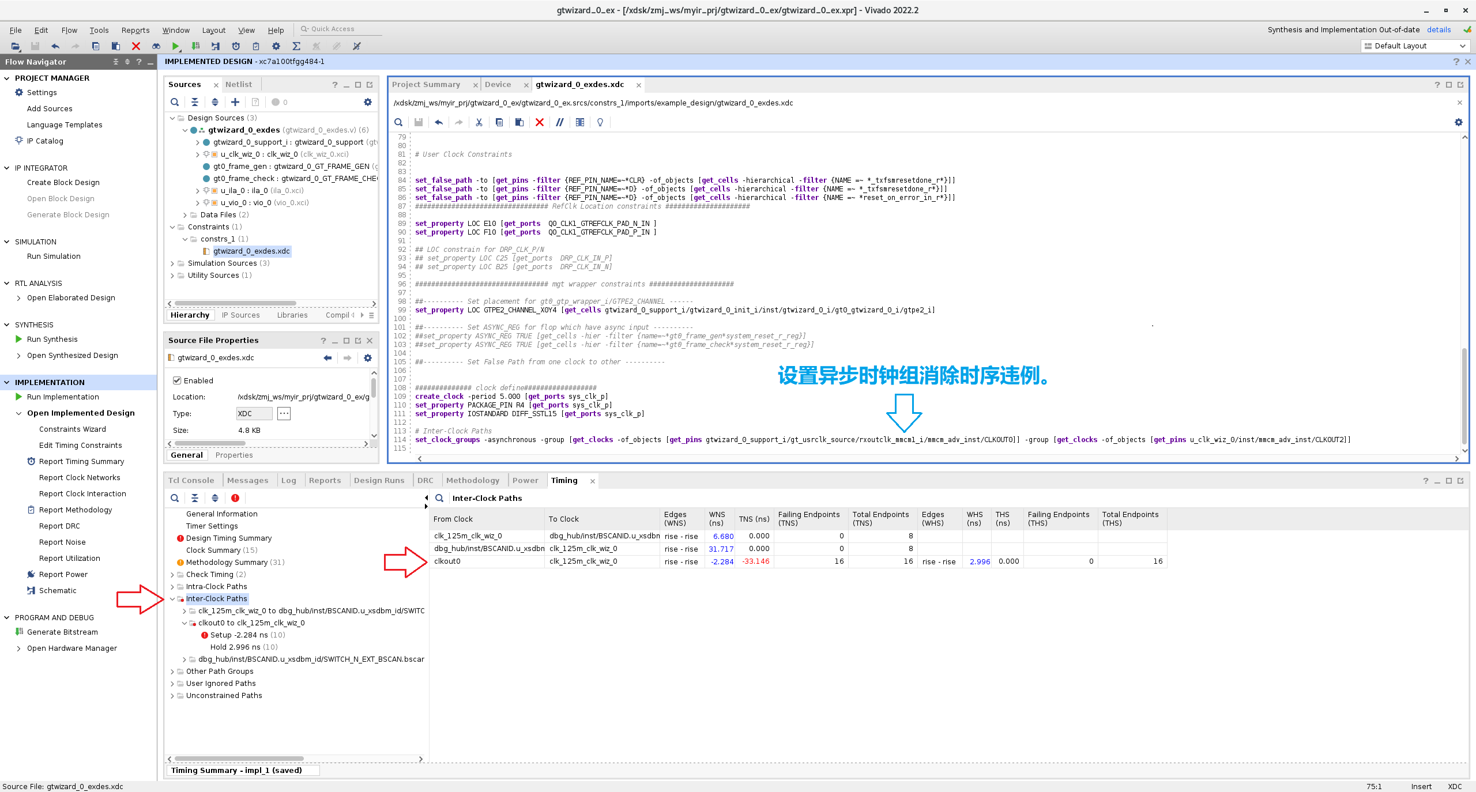Click the plus Add Sources icon

(x=235, y=102)
